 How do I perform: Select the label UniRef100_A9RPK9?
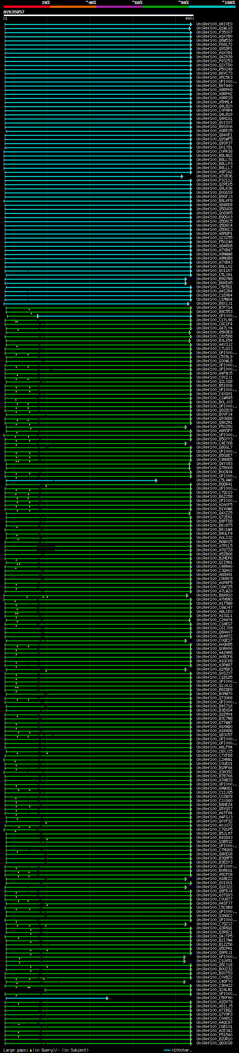(x=214, y=90)
